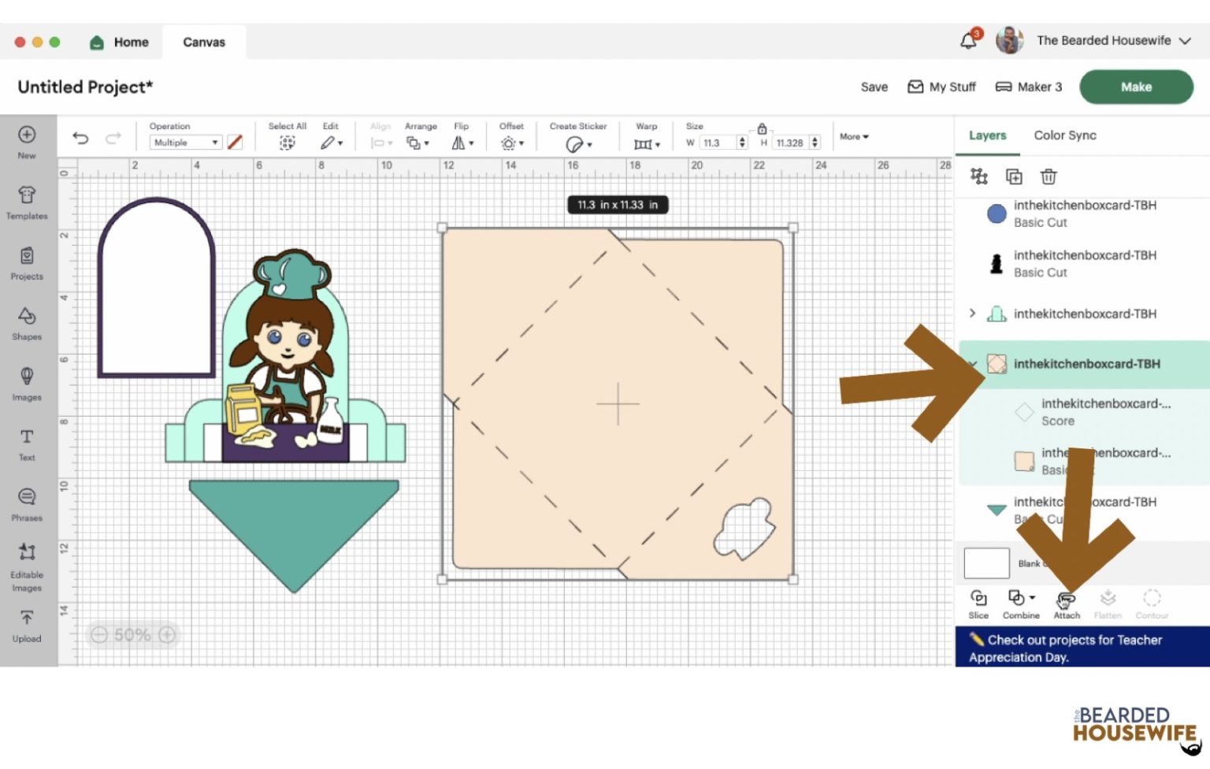The width and height of the screenshot is (1210, 769).
Task: Open the More toolbar dropdown
Action: click(x=854, y=137)
